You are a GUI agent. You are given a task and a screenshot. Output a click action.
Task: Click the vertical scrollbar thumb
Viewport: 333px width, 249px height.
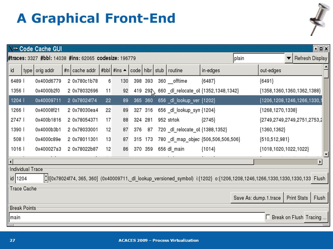[x=326, y=74]
